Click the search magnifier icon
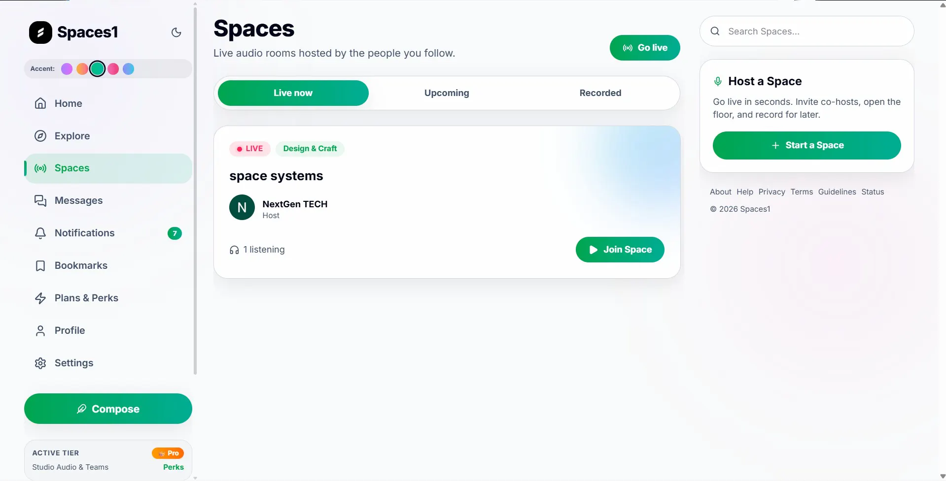The width and height of the screenshot is (946, 481). click(x=715, y=31)
